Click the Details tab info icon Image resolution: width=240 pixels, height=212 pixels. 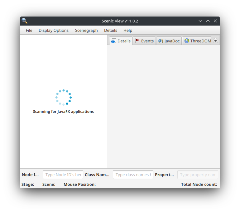[x=113, y=41]
